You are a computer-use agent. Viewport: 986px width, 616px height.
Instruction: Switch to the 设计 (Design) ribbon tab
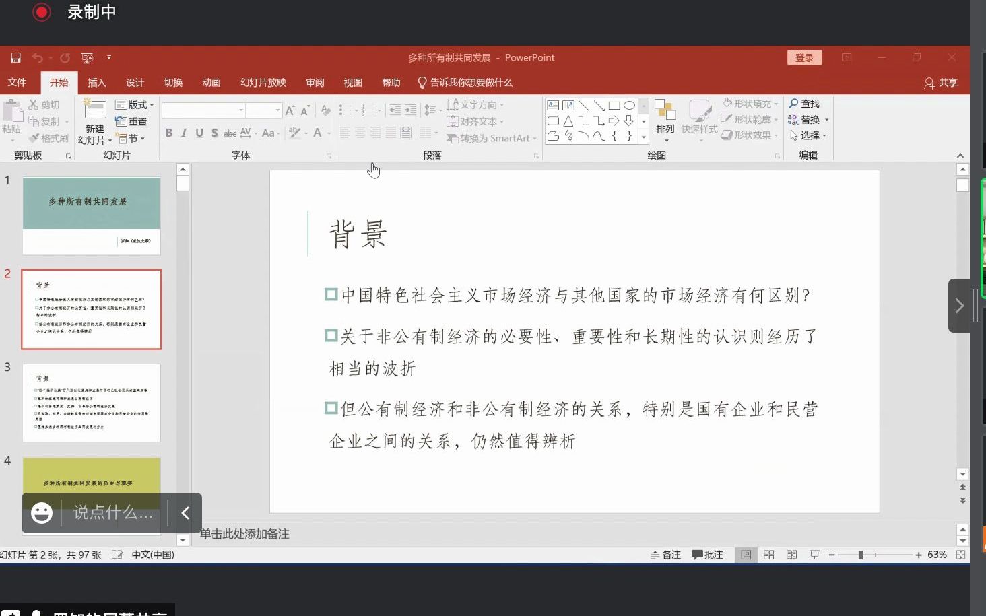pos(135,83)
